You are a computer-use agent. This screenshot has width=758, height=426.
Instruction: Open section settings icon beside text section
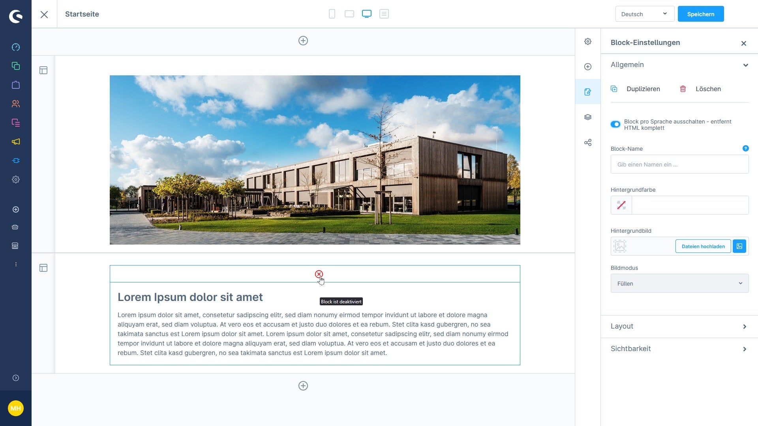[x=43, y=268]
